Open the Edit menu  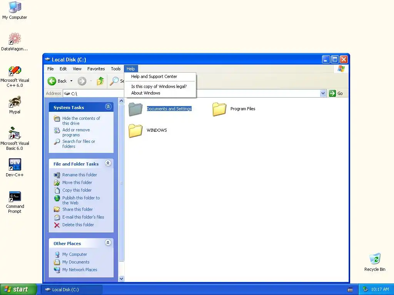(x=63, y=69)
